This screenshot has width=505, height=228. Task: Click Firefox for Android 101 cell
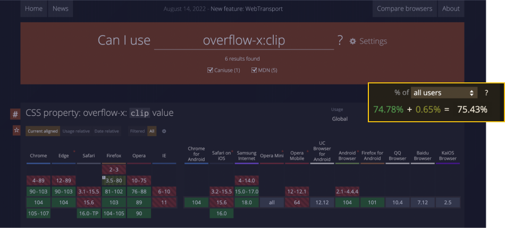click(x=372, y=202)
